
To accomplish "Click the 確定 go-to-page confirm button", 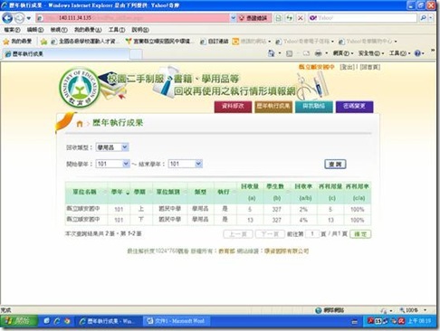I will pos(360,234).
